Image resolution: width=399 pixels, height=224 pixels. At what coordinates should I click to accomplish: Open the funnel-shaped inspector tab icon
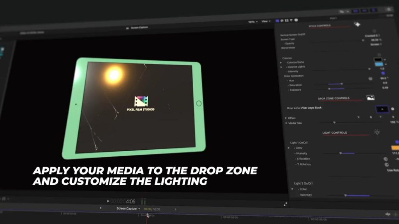click(x=291, y=20)
